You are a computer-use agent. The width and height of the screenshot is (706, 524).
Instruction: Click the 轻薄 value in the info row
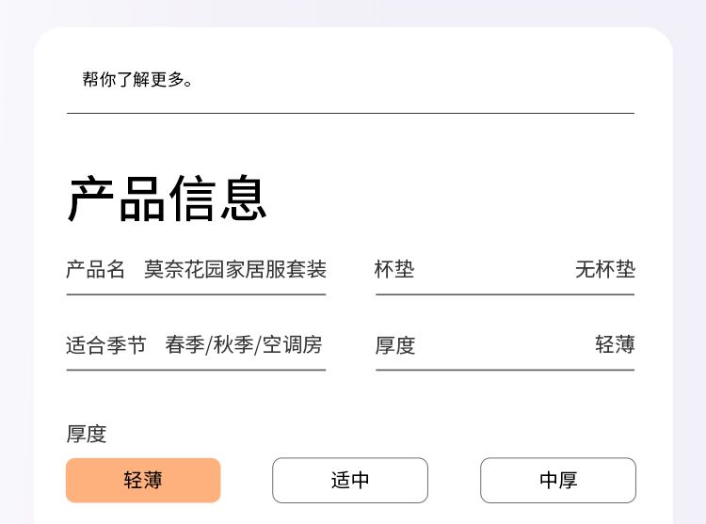pos(615,344)
